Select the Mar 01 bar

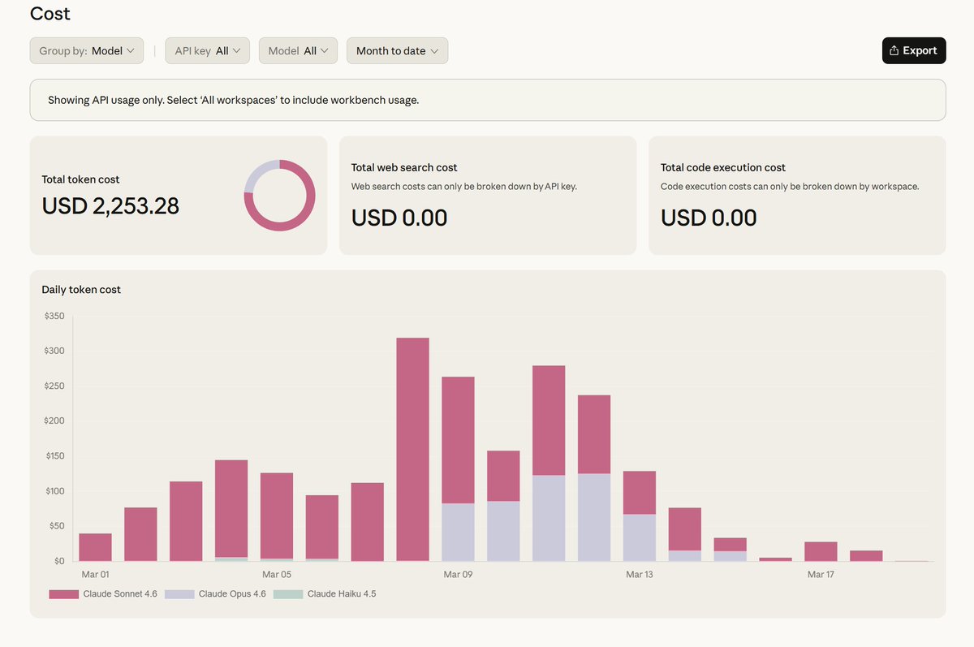click(x=95, y=547)
